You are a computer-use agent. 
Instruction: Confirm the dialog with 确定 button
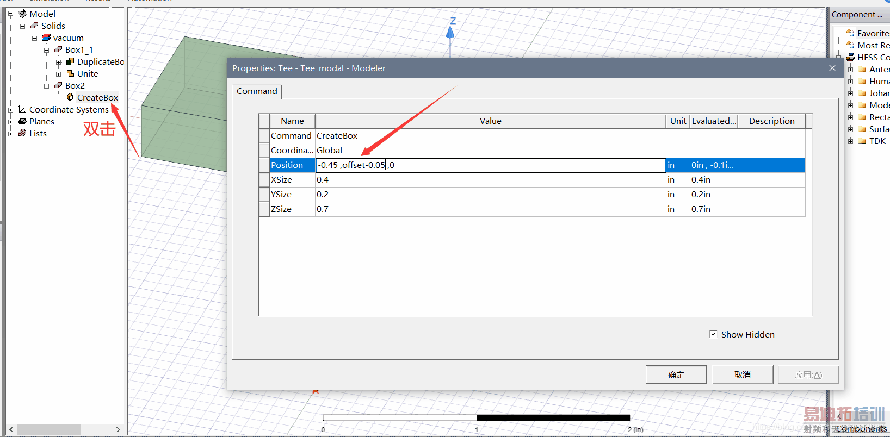[676, 374]
